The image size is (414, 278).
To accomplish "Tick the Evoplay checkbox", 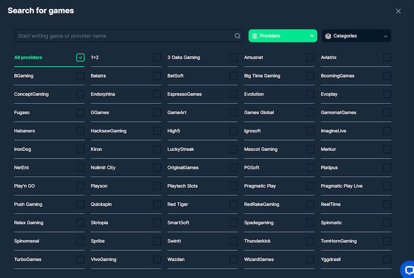I will pyautogui.click(x=387, y=94).
